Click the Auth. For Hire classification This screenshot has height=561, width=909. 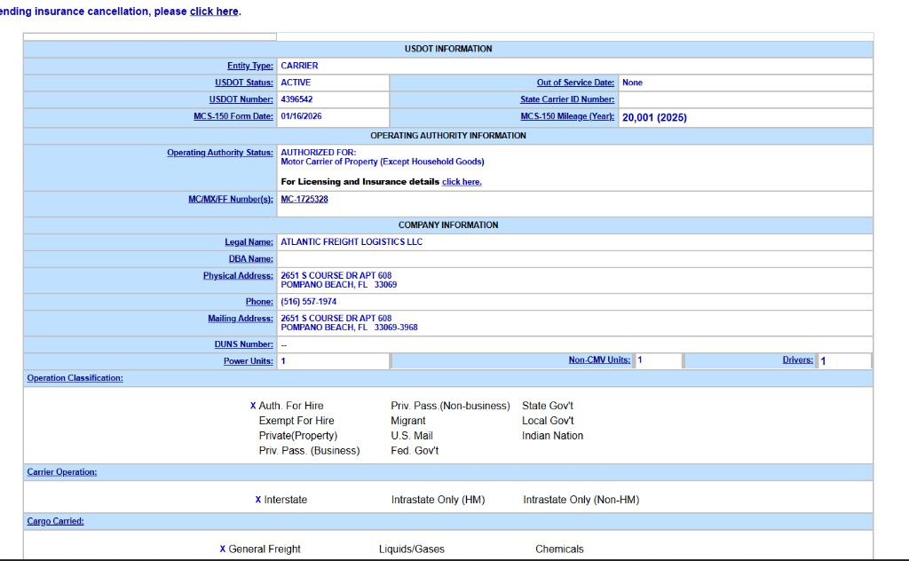tap(291, 406)
